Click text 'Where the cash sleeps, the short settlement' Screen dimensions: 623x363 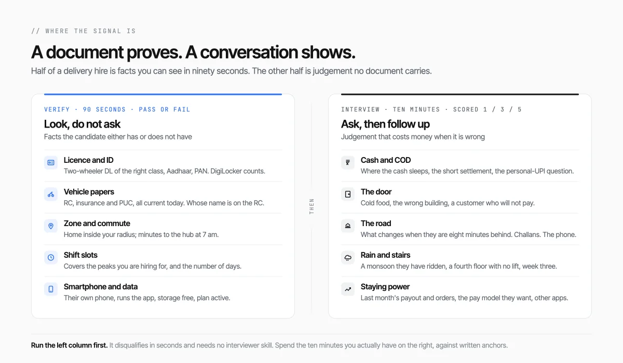426,171
